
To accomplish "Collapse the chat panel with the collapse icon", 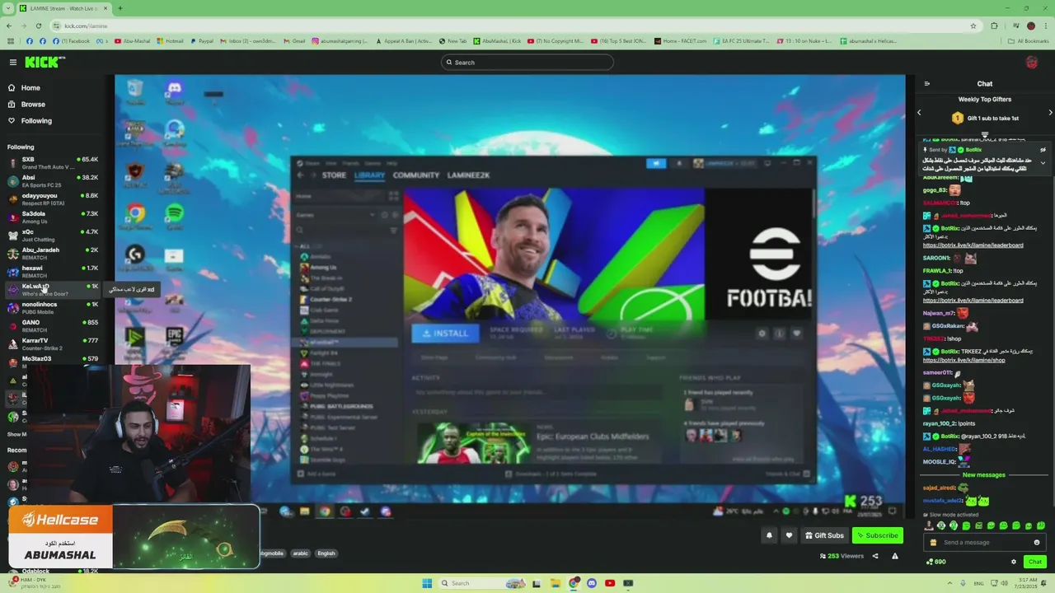I will coord(926,83).
